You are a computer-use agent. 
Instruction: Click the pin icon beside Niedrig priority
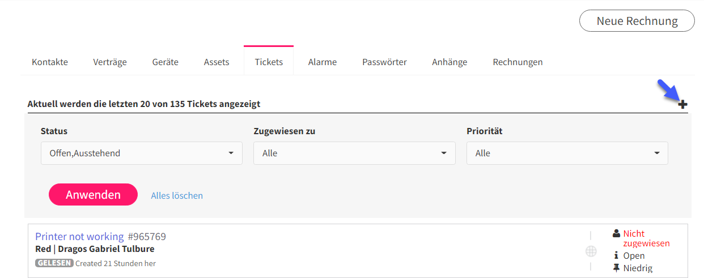[x=616, y=268]
